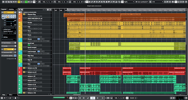
Task: Select the Comp hand tool
Action: pyautogui.click(x=107, y=2)
